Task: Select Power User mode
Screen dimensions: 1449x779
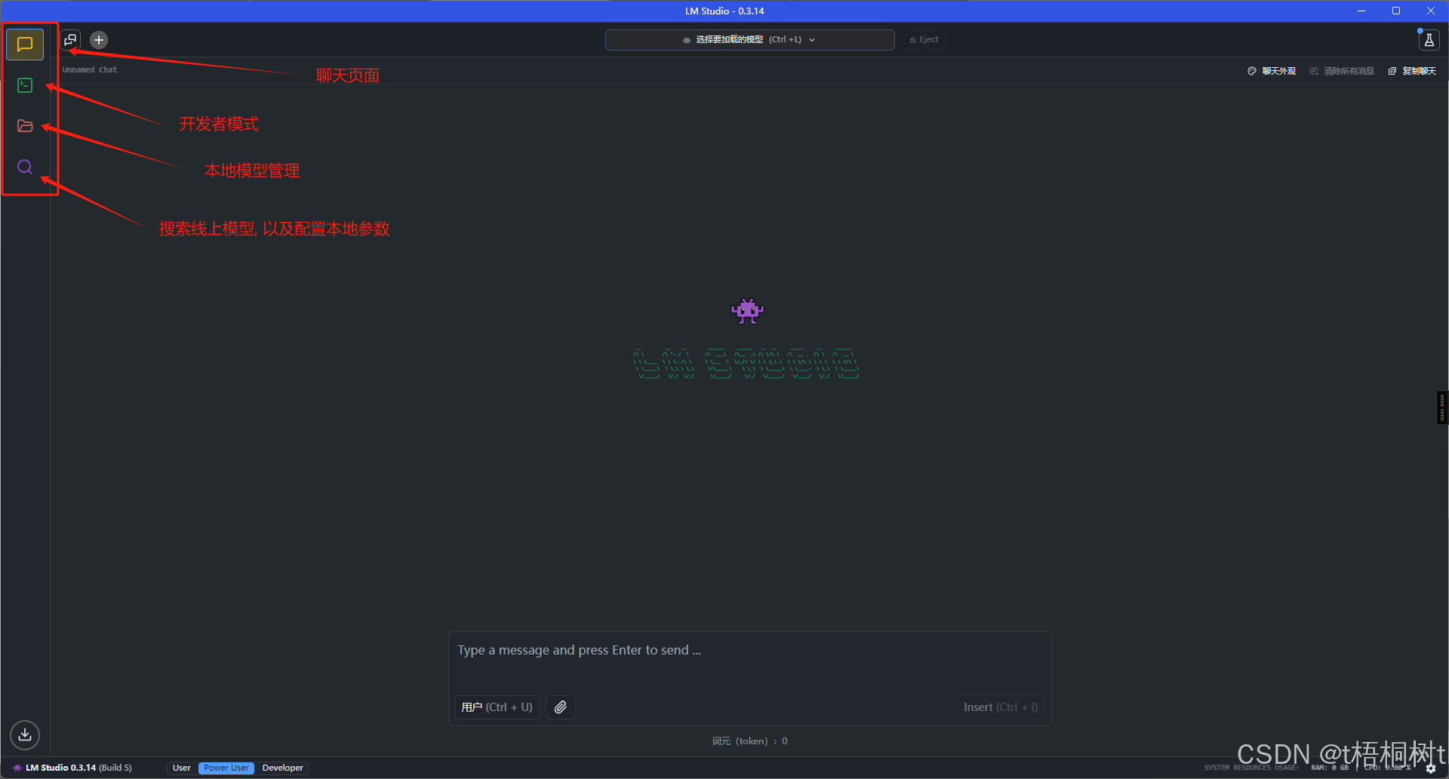Action: [x=226, y=768]
